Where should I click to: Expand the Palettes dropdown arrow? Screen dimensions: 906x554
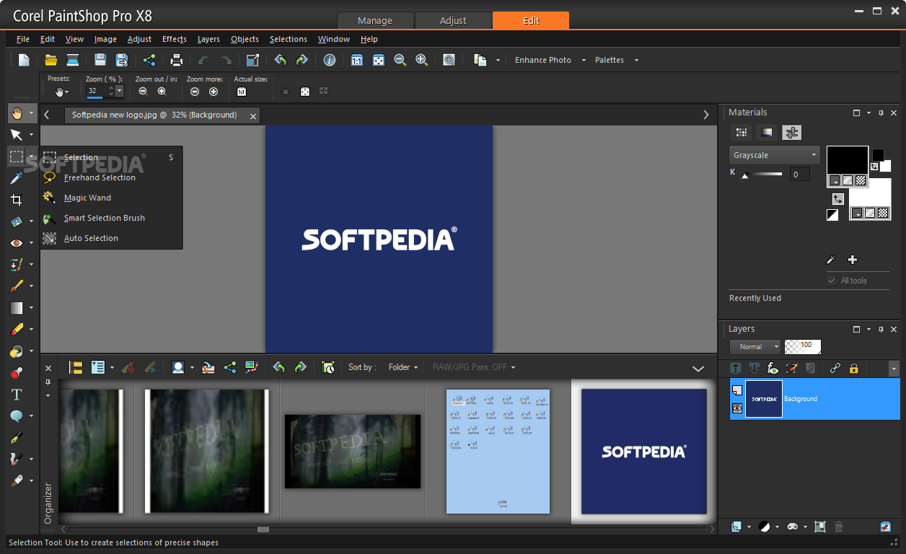[x=636, y=61]
